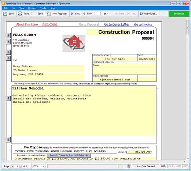Click the Next record arrow icon
The width and height of the screenshot is (191, 171).
(116, 14)
